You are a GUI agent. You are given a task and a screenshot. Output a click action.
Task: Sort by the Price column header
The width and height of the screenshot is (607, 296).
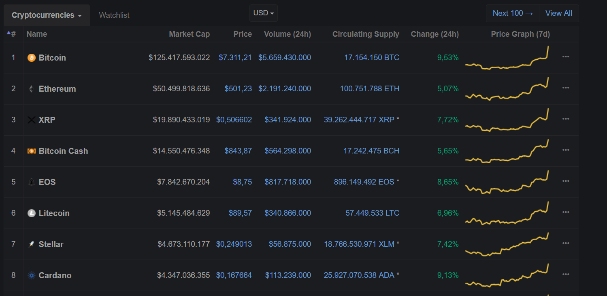coord(243,34)
